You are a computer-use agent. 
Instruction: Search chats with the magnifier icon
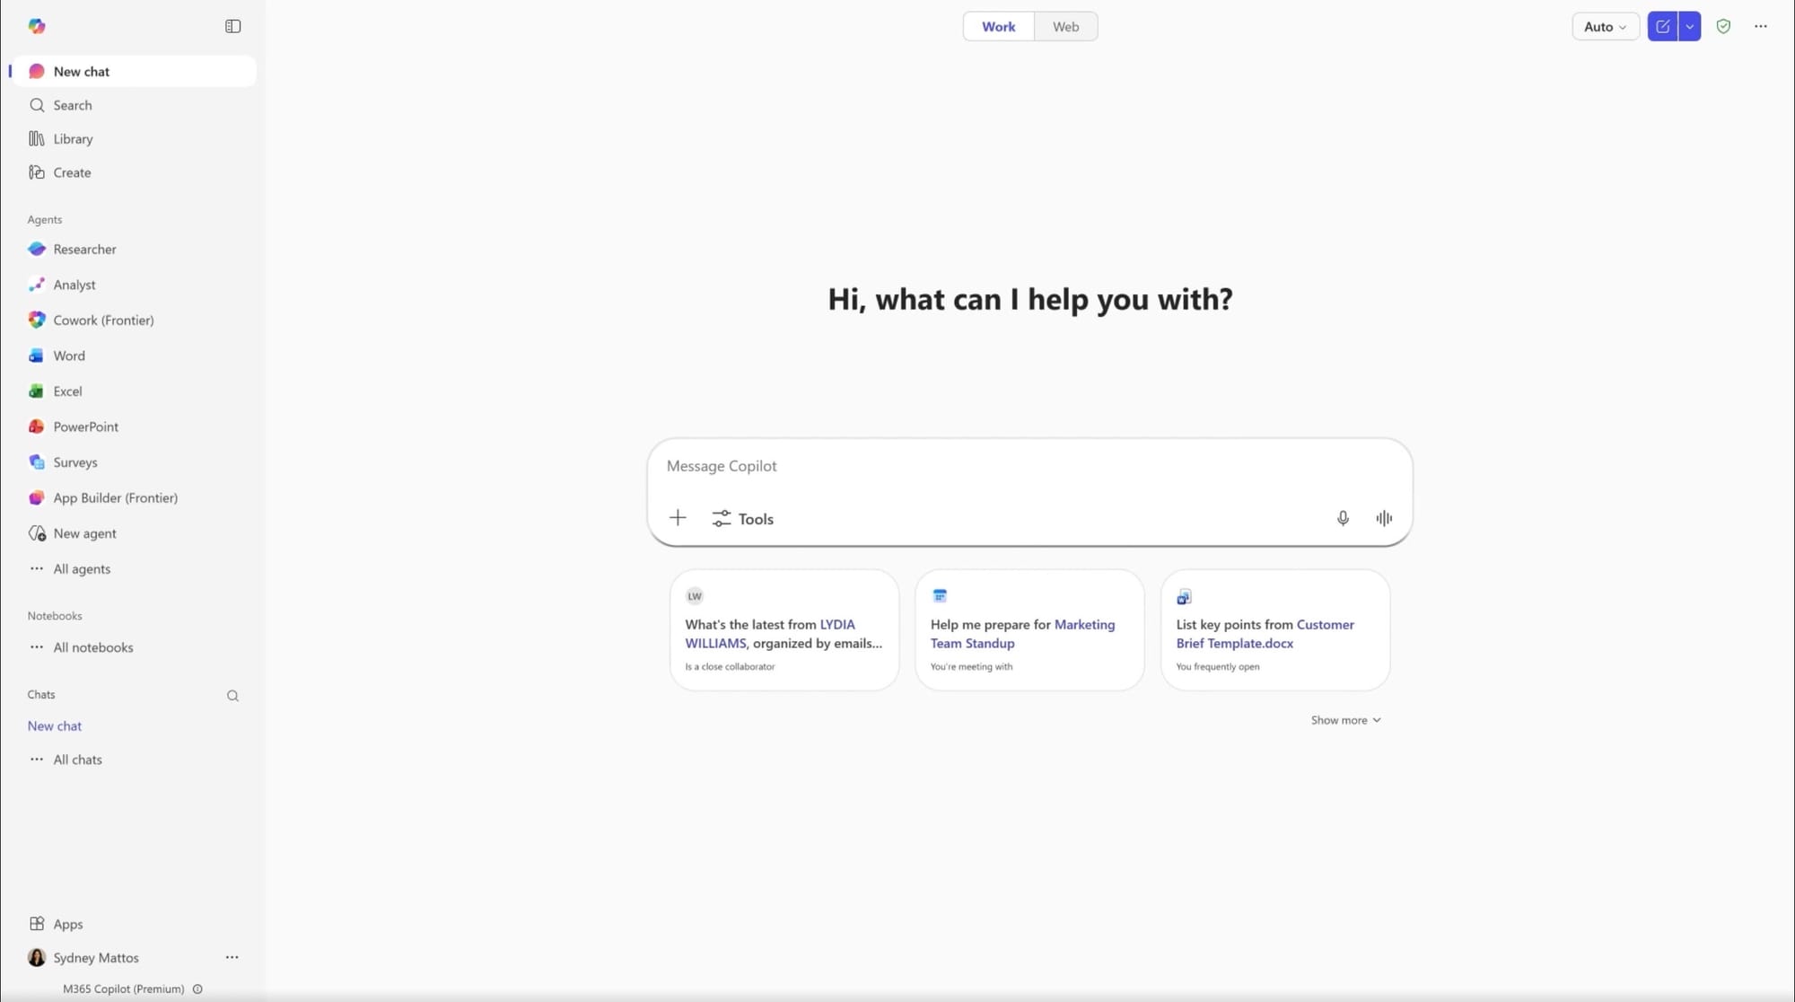pyautogui.click(x=232, y=696)
